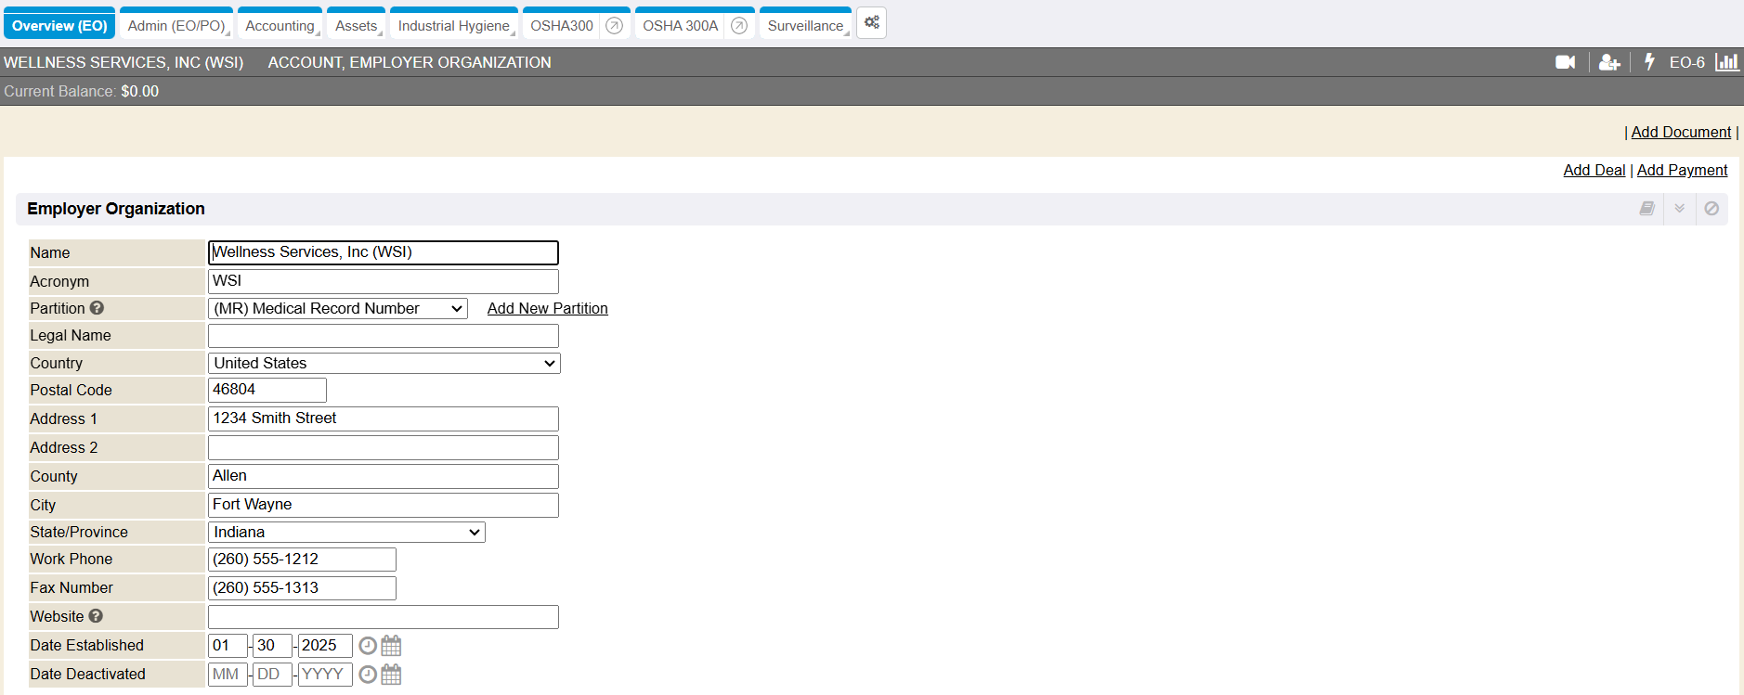1744x695 pixels.
Task: Click the book icon in Employer Organization header
Action: (x=1646, y=209)
